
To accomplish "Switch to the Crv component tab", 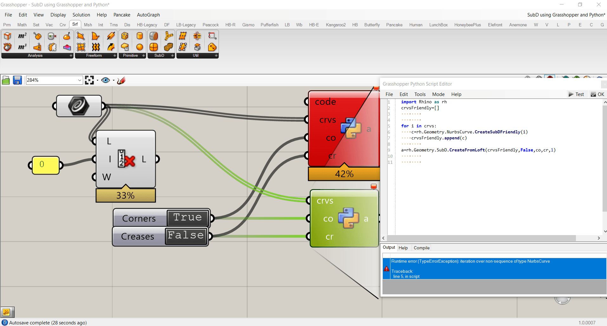I will pos(62,25).
